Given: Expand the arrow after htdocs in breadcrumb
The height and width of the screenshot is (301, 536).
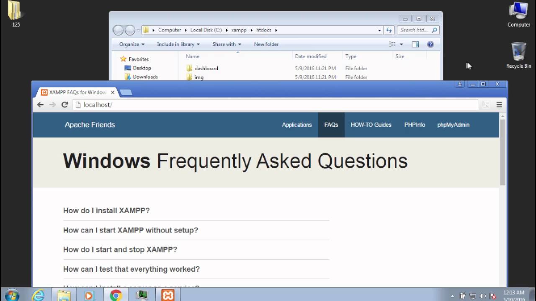Looking at the screenshot, I should (276, 30).
